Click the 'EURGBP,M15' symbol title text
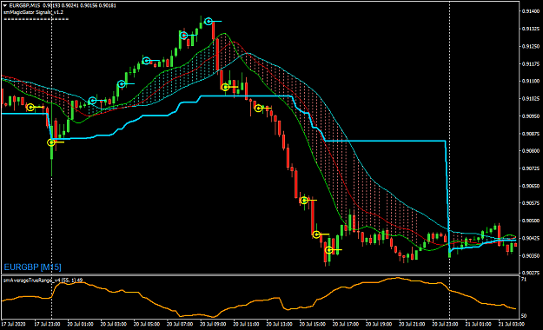Image resolution: width=543 pixels, height=330 pixels. coord(24,5)
